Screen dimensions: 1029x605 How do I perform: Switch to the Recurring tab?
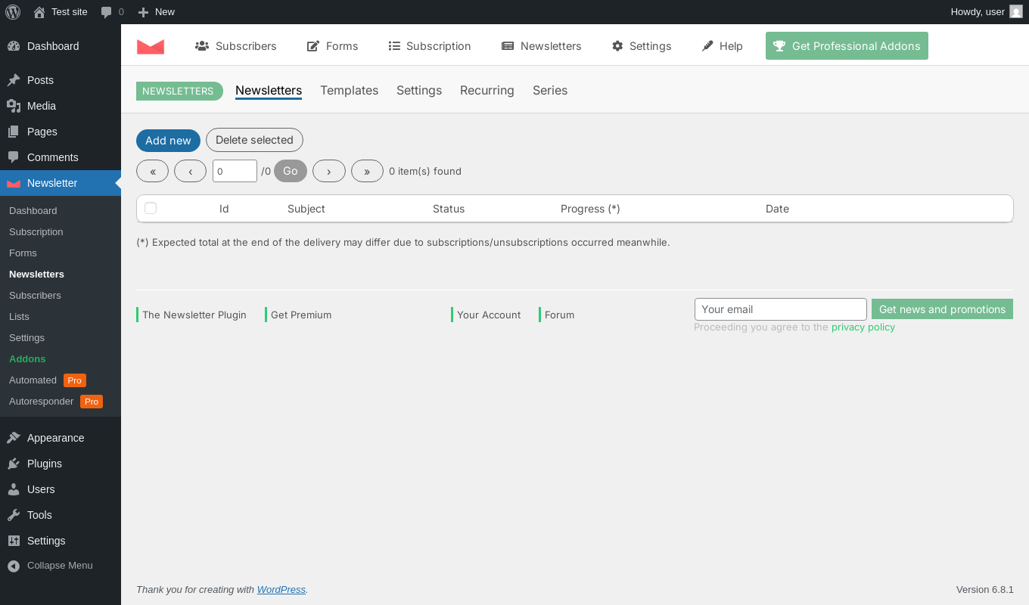(487, 90)
